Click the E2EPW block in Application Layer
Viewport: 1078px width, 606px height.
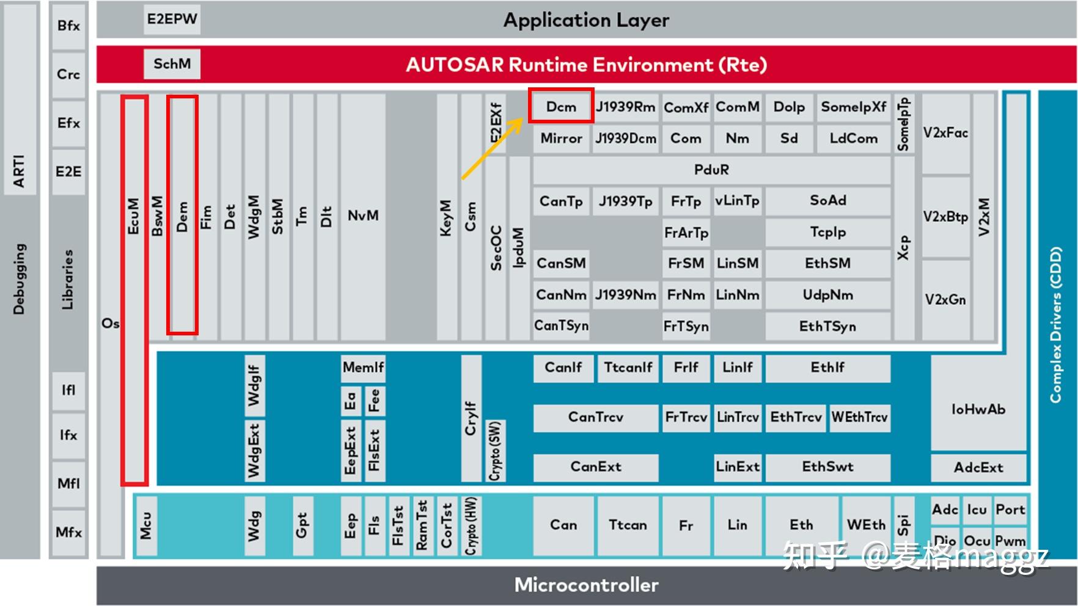point(172,20)
